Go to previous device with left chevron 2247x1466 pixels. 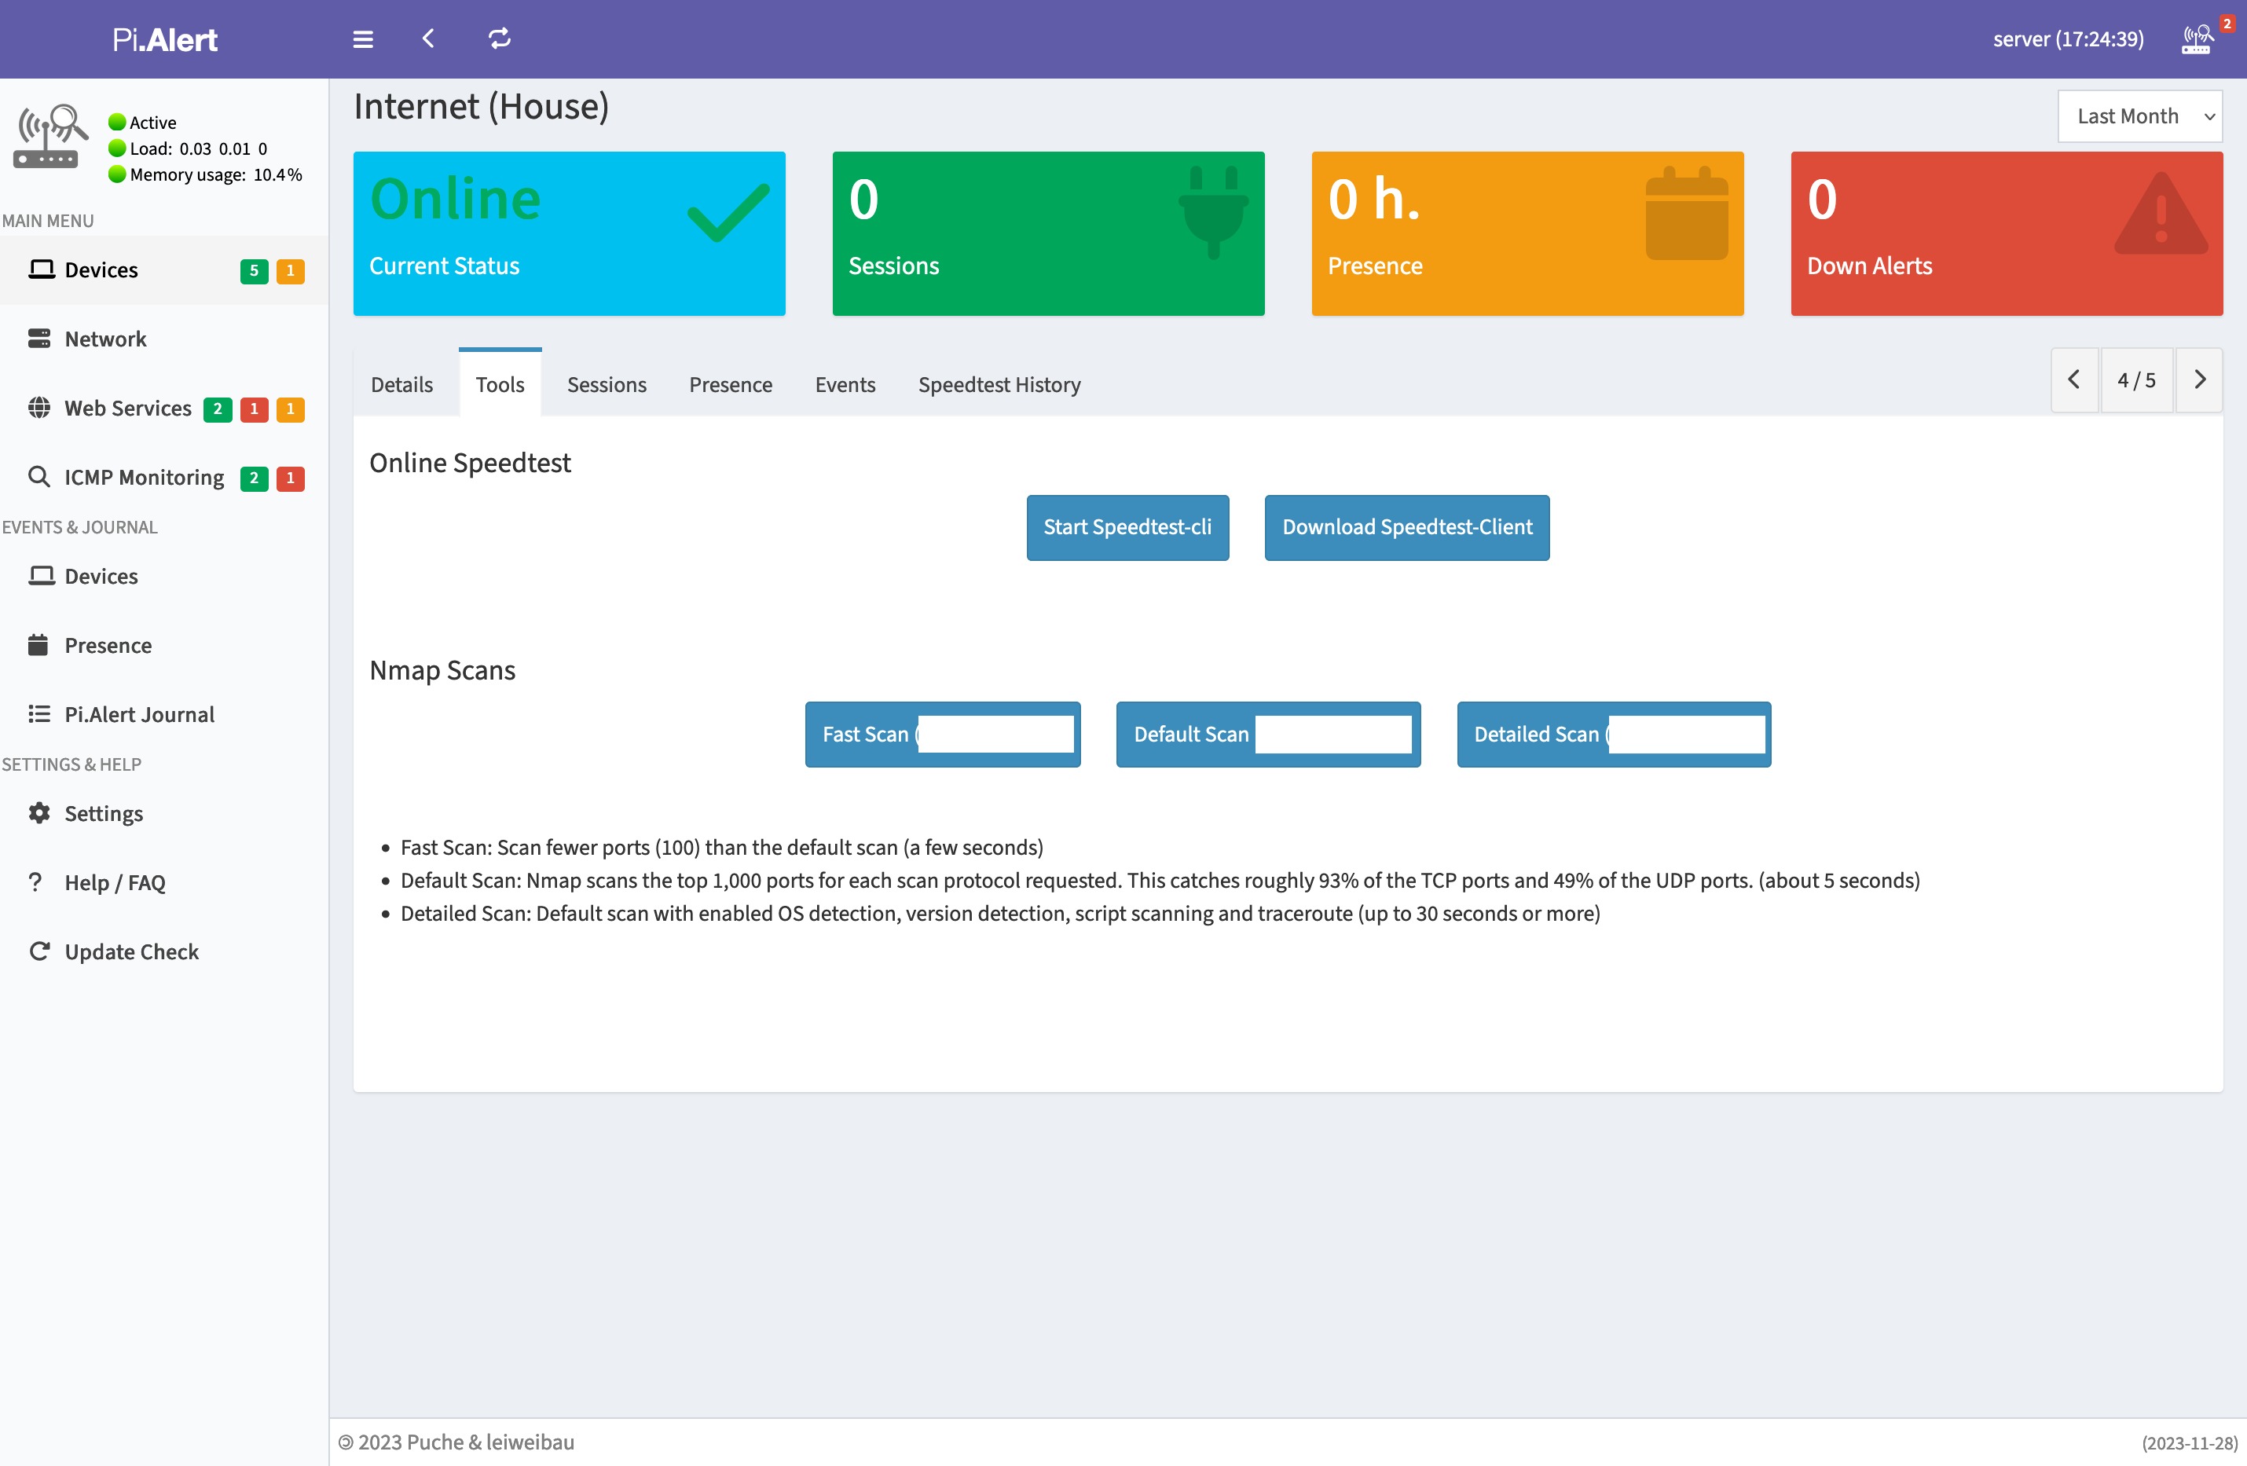2074,379
